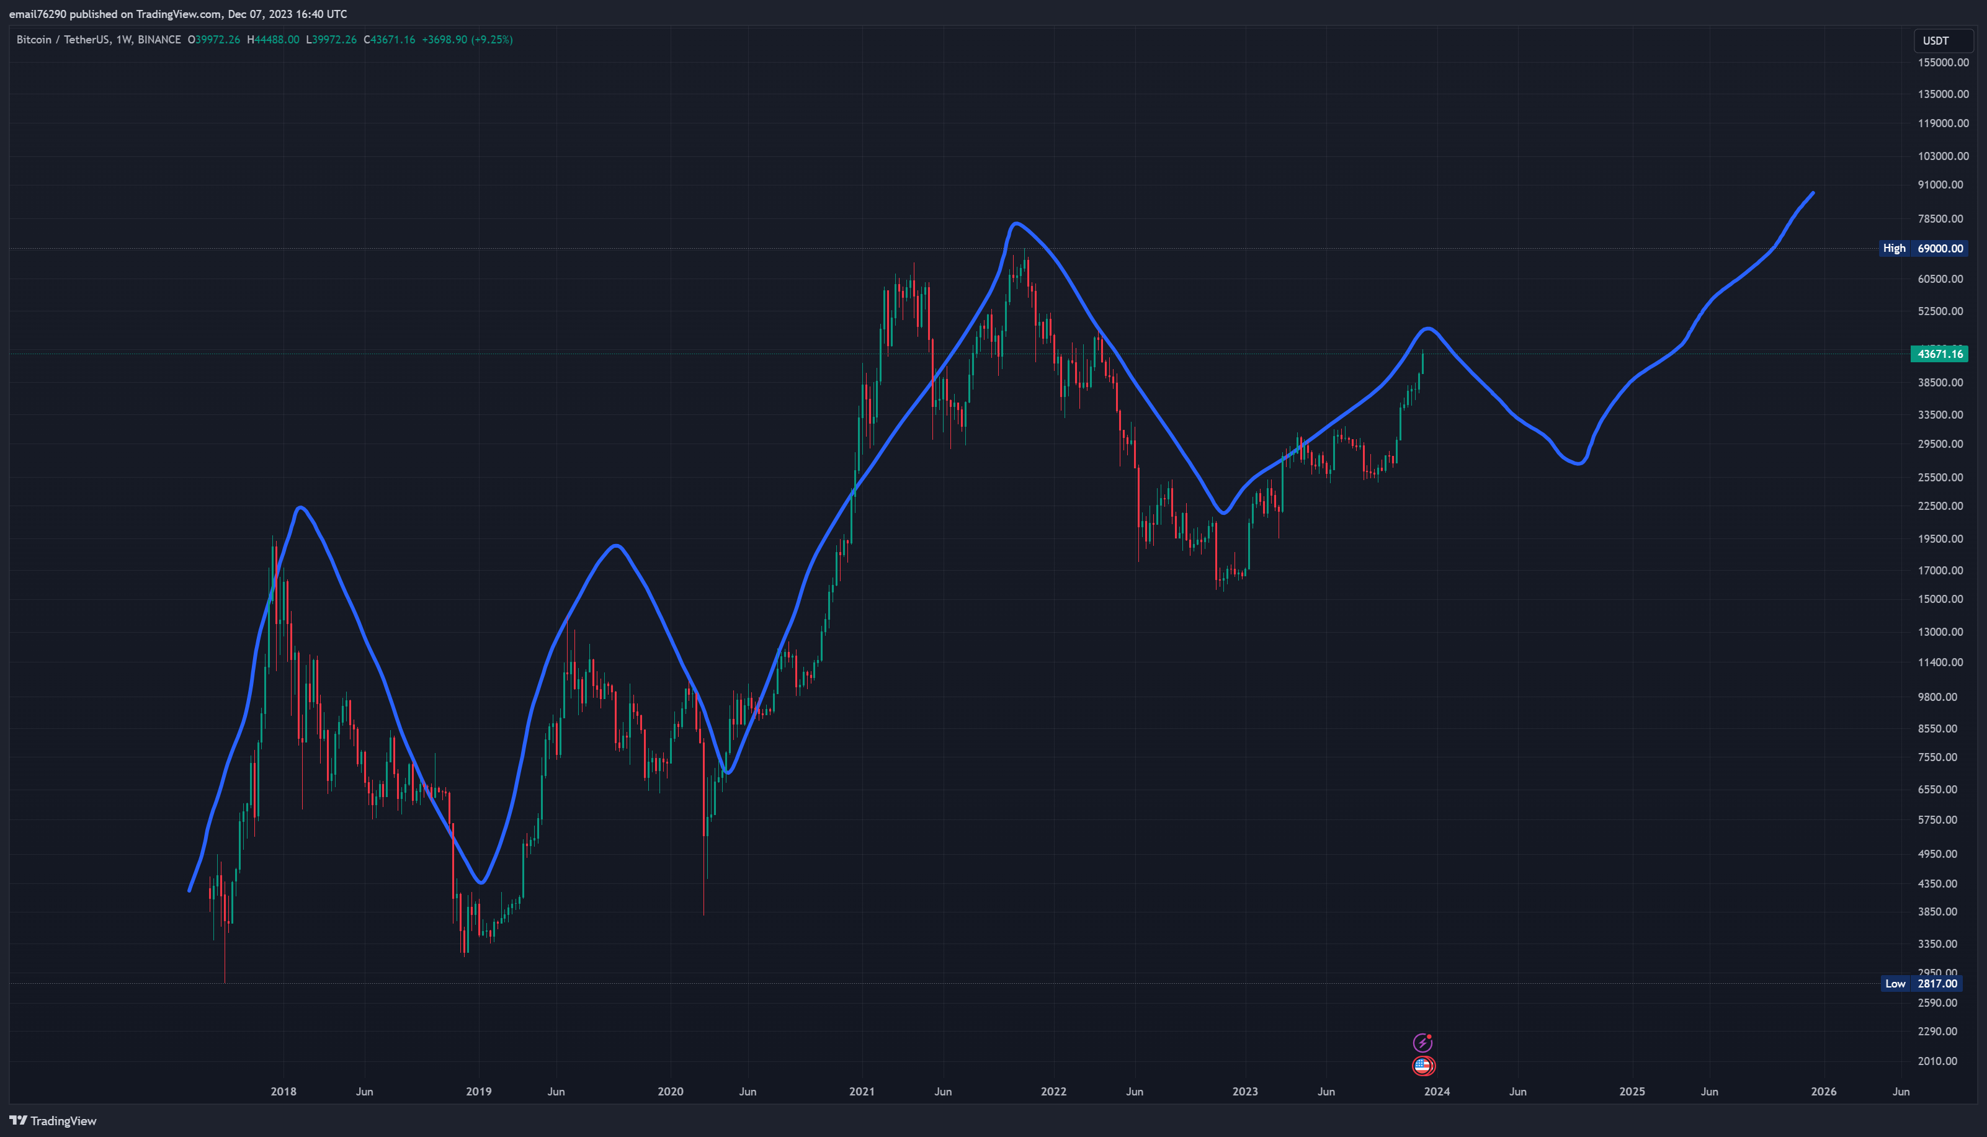Click the 2026 label on time axis
The width and height of the screenshot is (1987, 1137).
(x=1823, y=1091)
